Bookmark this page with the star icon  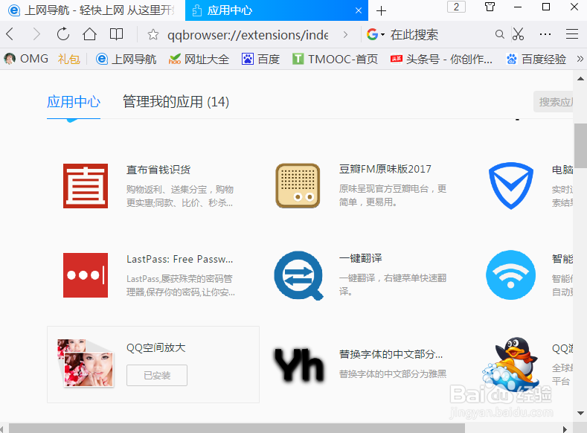tap(153, 35)
